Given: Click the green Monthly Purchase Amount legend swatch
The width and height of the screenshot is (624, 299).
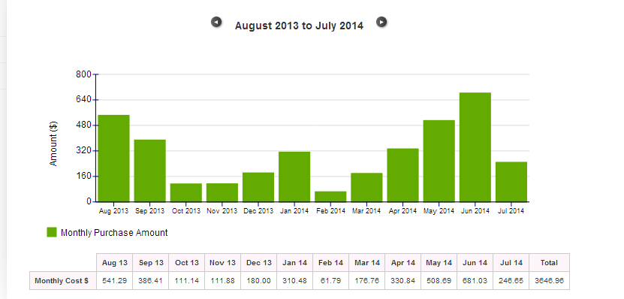Looking at the screenshot, I should (52, 232).
